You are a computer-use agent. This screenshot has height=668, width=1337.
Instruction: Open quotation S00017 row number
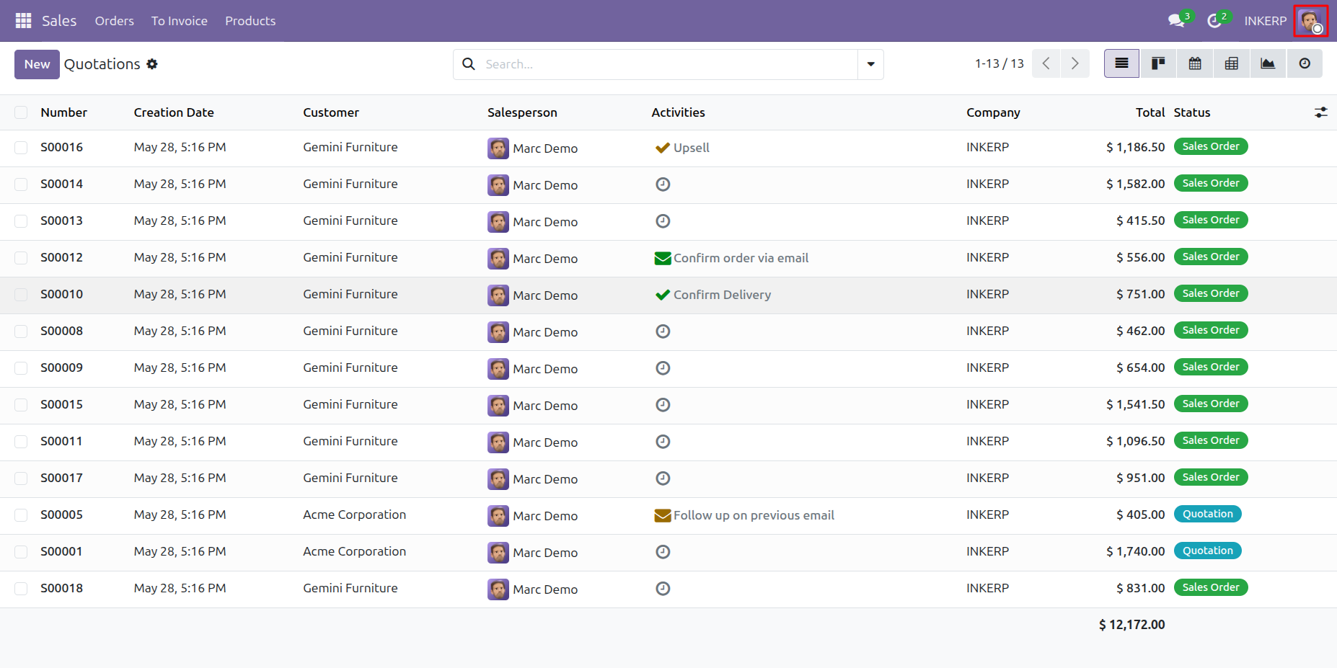tap(61, 478)
